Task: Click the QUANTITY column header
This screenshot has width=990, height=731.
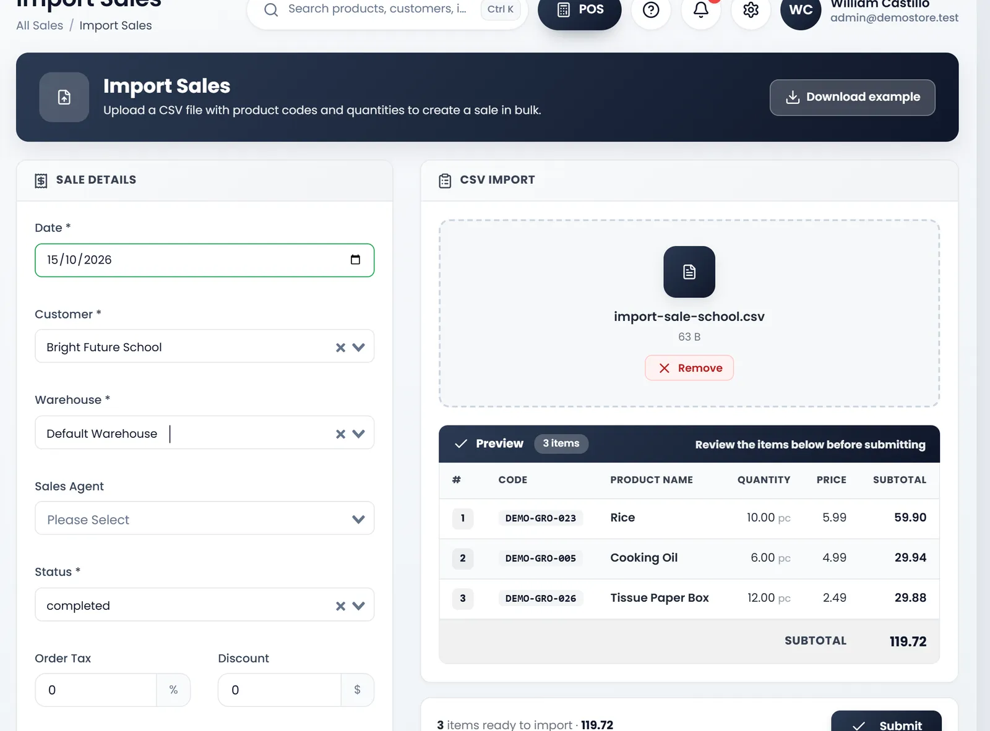Action: click(x=764, y=480)
